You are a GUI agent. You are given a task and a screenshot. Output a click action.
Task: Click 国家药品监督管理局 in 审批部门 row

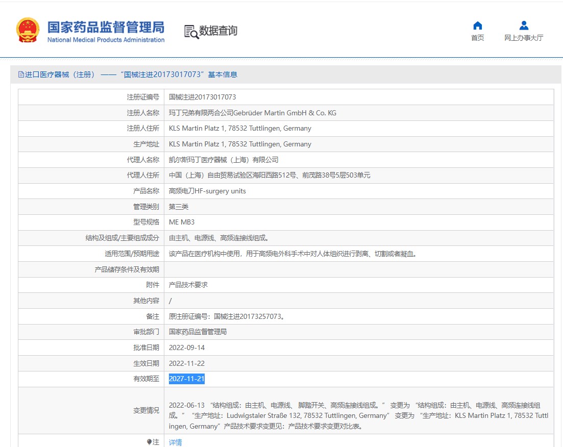coord(198,332)
